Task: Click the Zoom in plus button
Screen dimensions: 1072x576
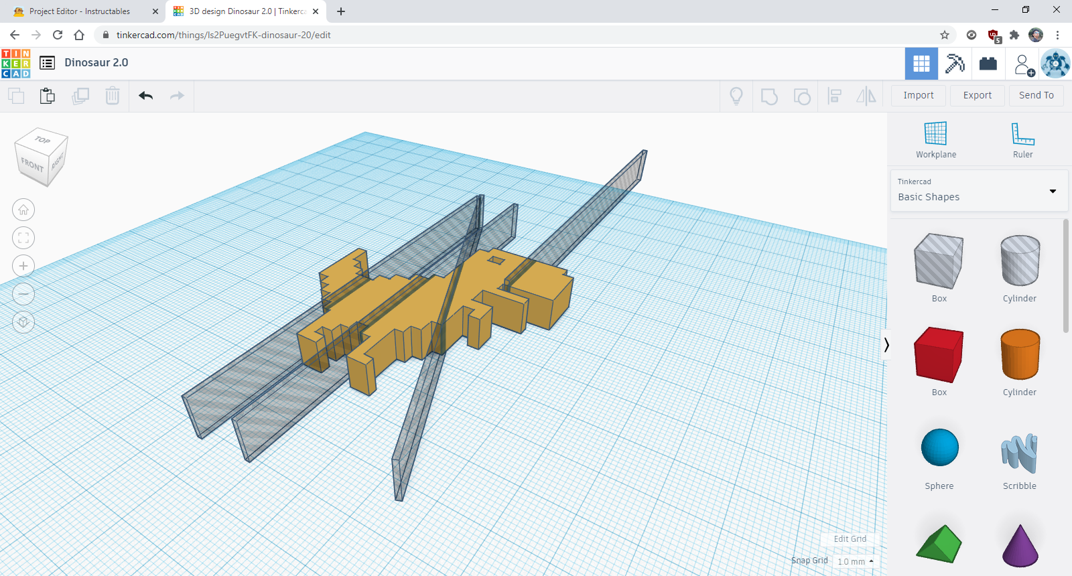Action: click(x=23, y=266)
